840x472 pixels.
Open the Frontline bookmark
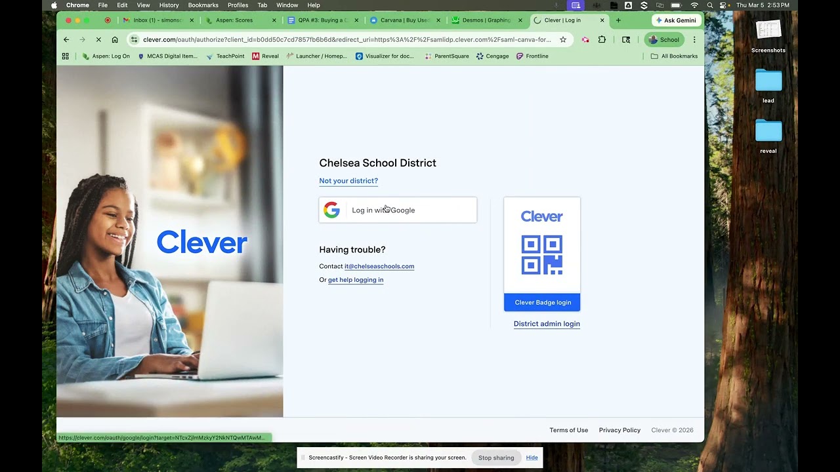pyautogui.click(x=532, y=56)
